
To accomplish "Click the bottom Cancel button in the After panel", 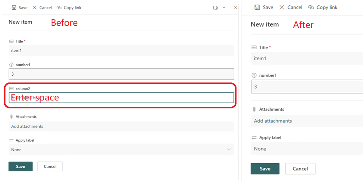I will point(300,169).
